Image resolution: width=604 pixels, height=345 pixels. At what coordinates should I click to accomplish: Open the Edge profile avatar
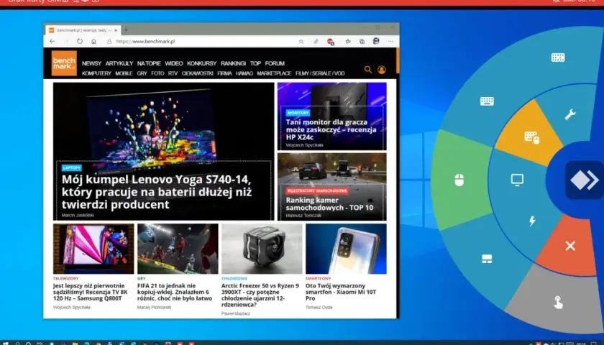pyautogui.click(x=376, y=41)
